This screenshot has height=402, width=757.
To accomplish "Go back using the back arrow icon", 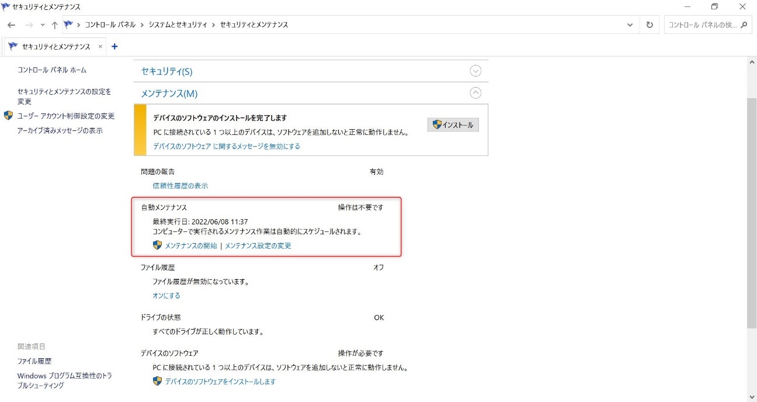I will point(11,25).
